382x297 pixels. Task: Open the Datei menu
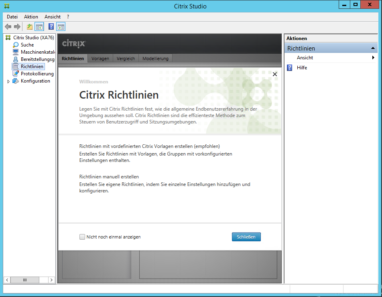pyautogui.click(x=12, y=17)
